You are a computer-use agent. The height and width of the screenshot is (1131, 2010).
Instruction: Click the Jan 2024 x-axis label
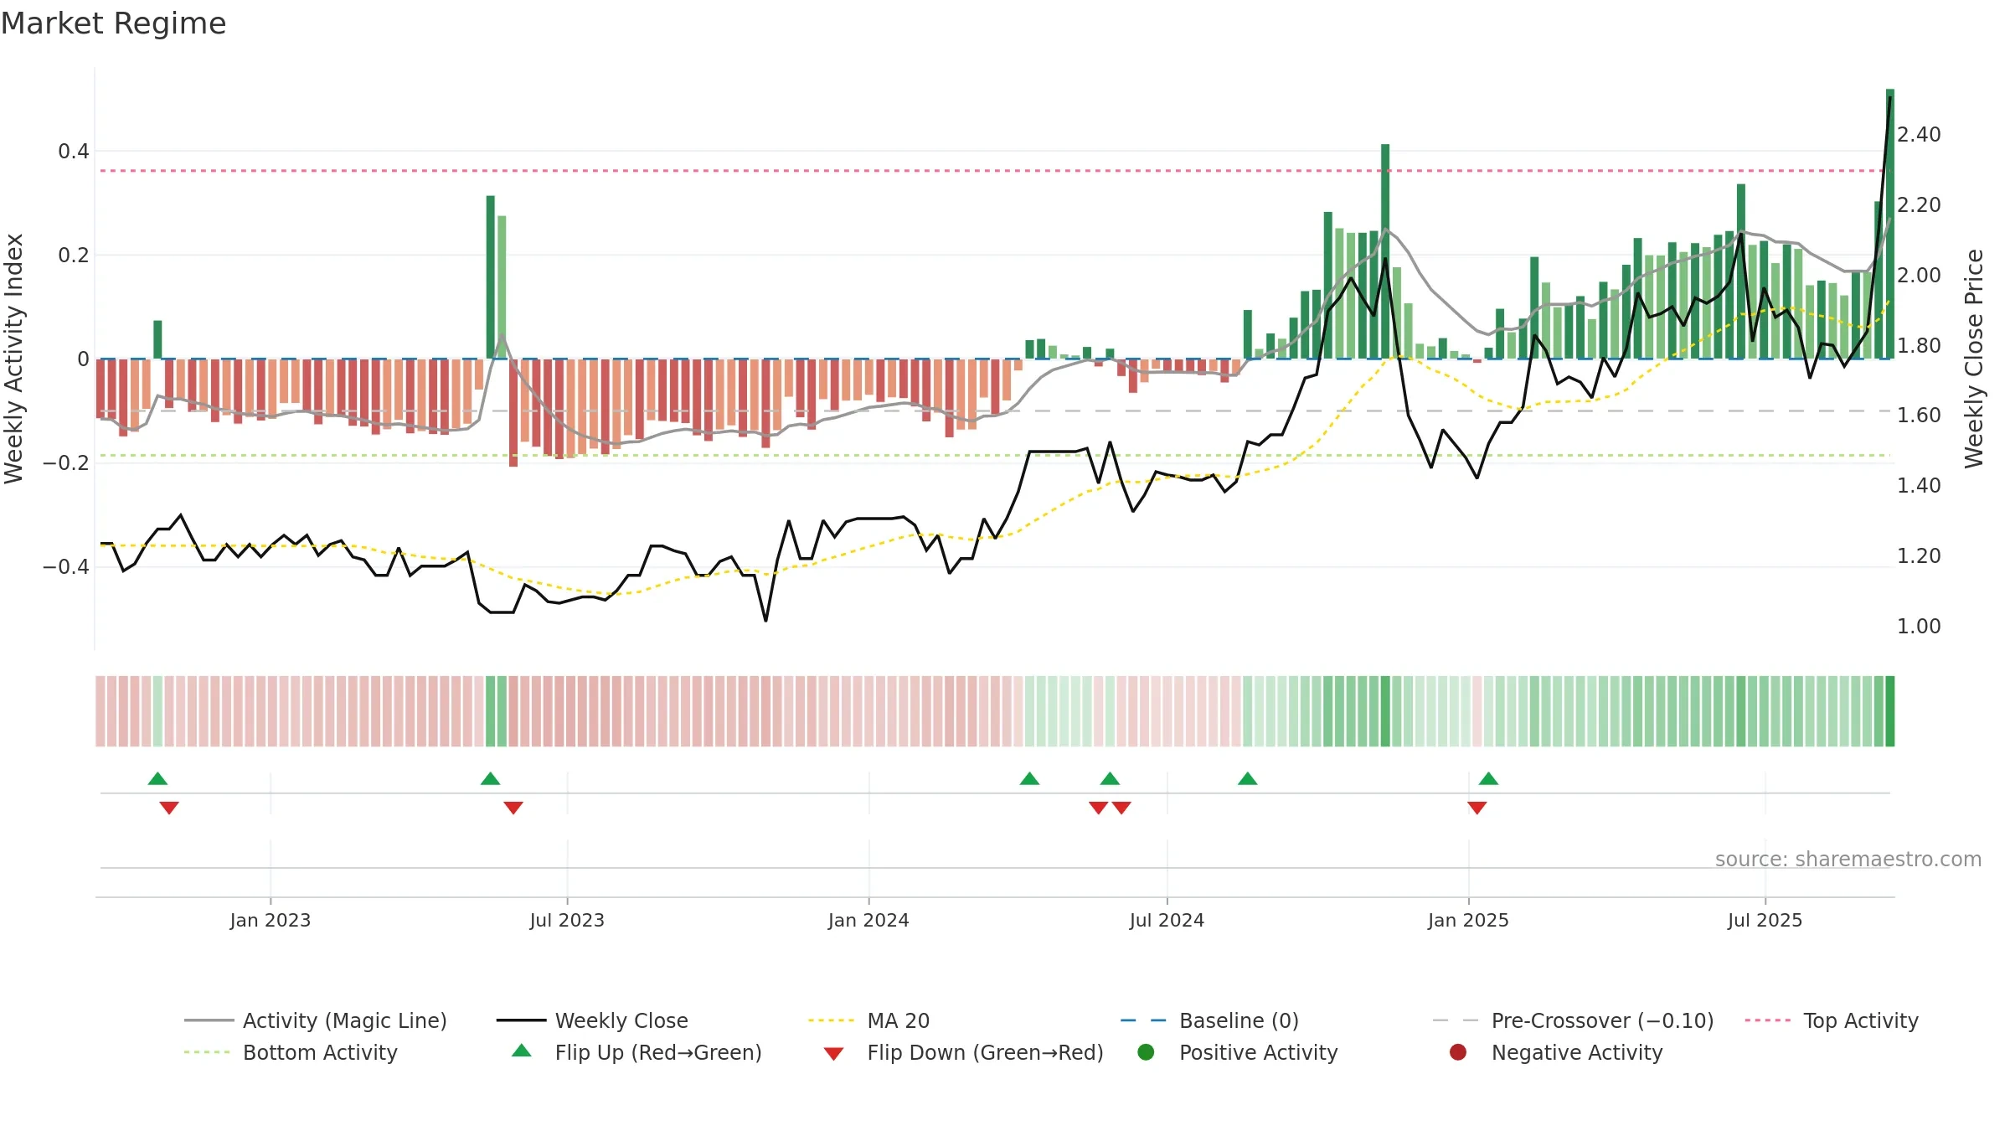pos(868,920)
